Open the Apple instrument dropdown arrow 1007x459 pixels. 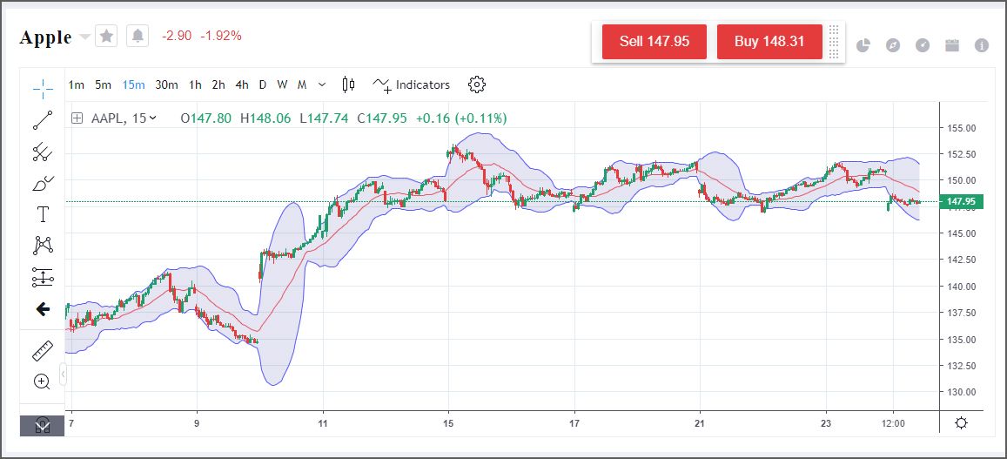tap(84, 37)
